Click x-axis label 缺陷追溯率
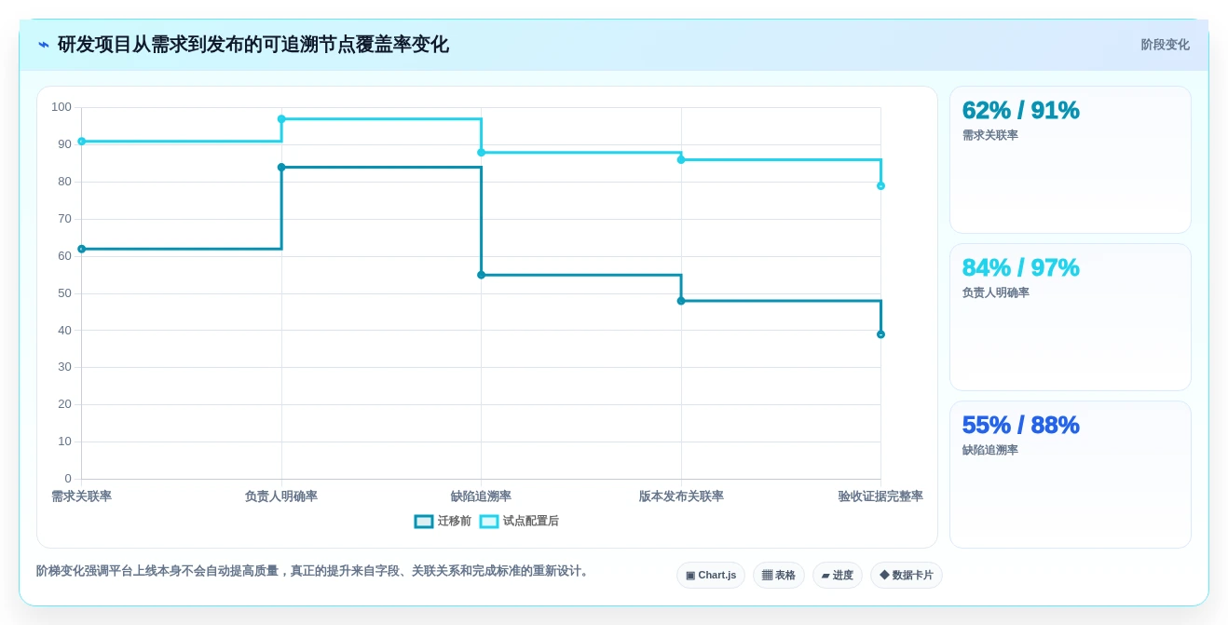The width and height of the screenshot is (1228, 625). click(482, 496)
